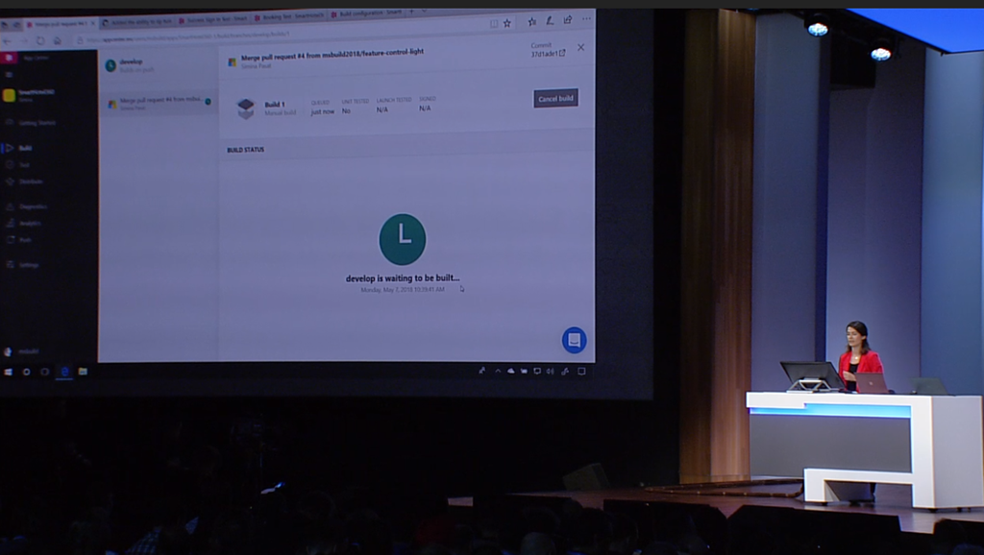
Task: Add web notes with pen icon
Action: [x=550, y=21]
